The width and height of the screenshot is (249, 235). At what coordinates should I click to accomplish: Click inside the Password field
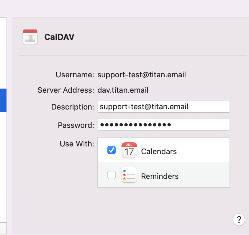(163, 125)
